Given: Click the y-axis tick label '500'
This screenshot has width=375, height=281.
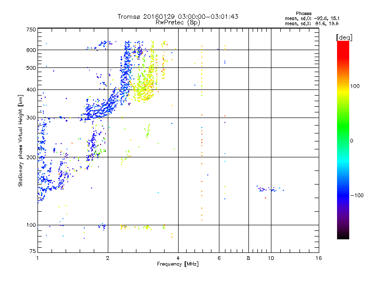Looking at the screenshot, I should coord(31,68).
